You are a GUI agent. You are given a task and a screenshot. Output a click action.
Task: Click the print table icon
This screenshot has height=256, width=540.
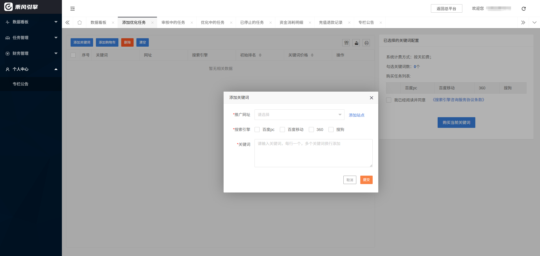[366, 43]
